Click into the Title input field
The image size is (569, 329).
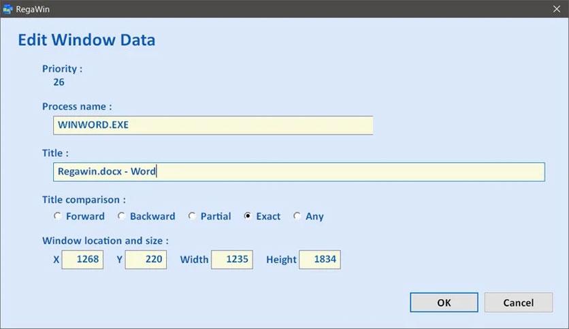click(299, 172)
